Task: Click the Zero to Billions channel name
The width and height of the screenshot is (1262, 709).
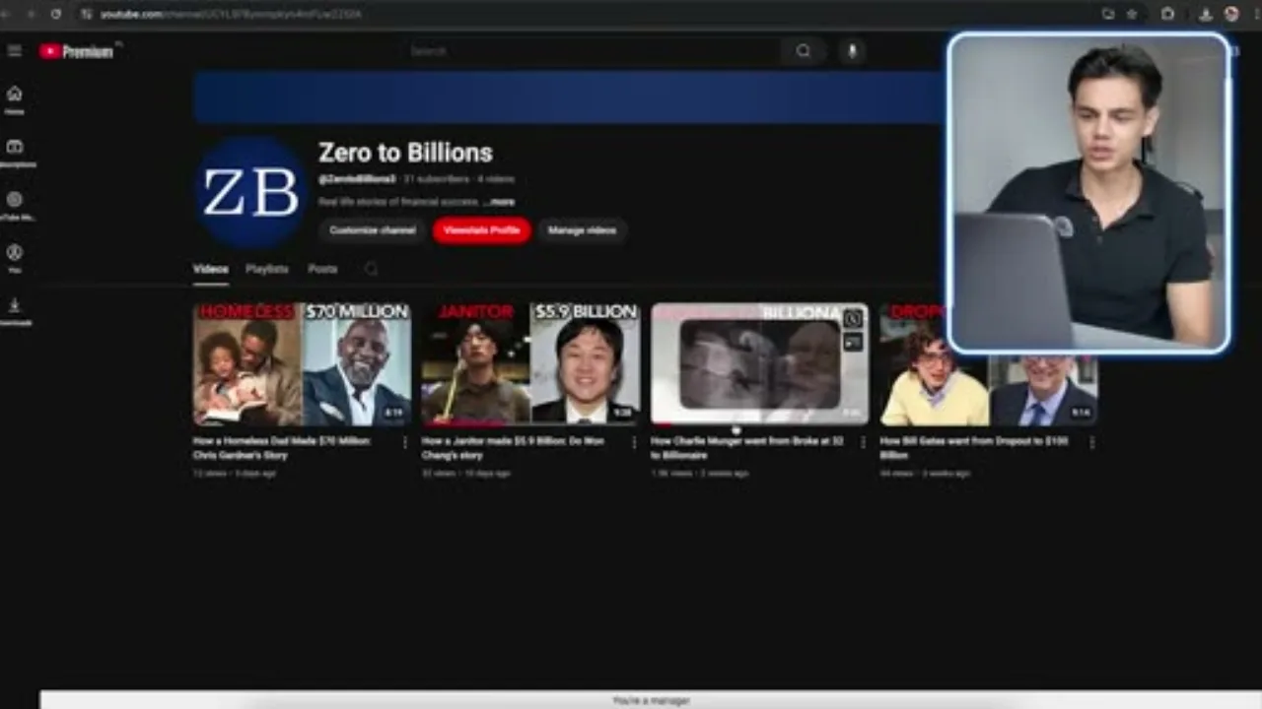Action: 405,153
